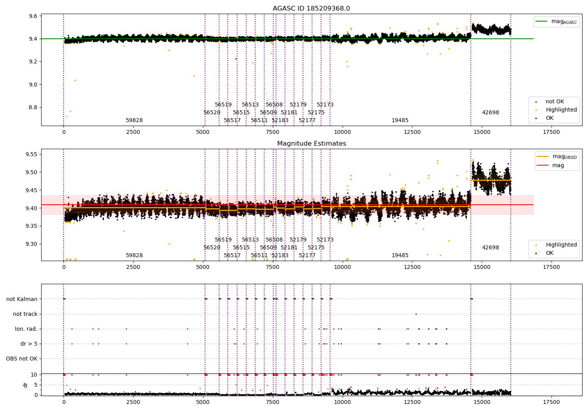Image resolution: width=588 pixels, height=411 pixels.
Task: Click obsid label 56519 in the top plot
Action: 223,105
